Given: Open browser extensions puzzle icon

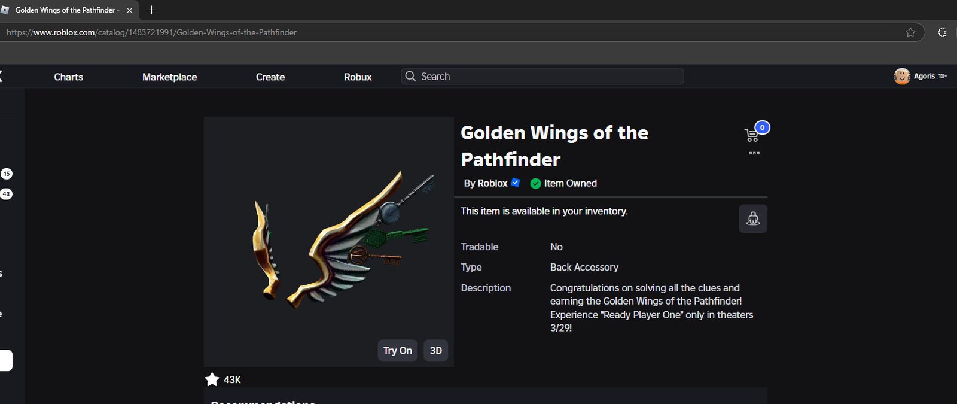Looking at the screenshot, I should tap(942, 32).
